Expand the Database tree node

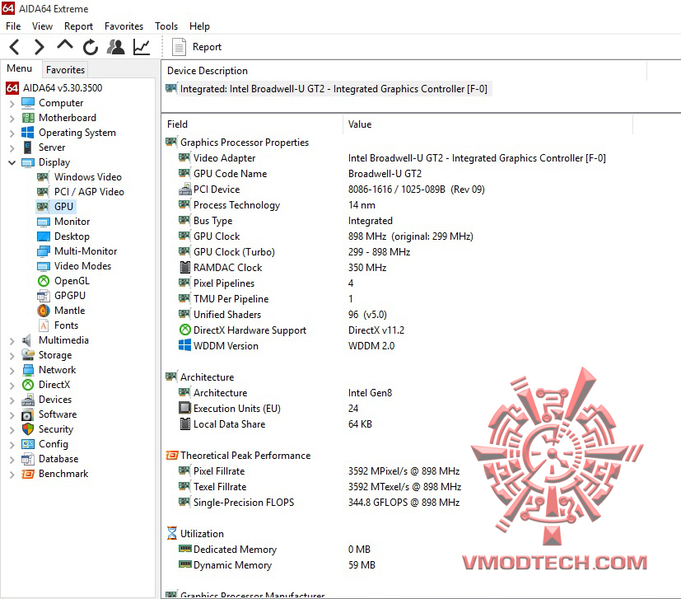pyautogui.click(x=12, y=459)
